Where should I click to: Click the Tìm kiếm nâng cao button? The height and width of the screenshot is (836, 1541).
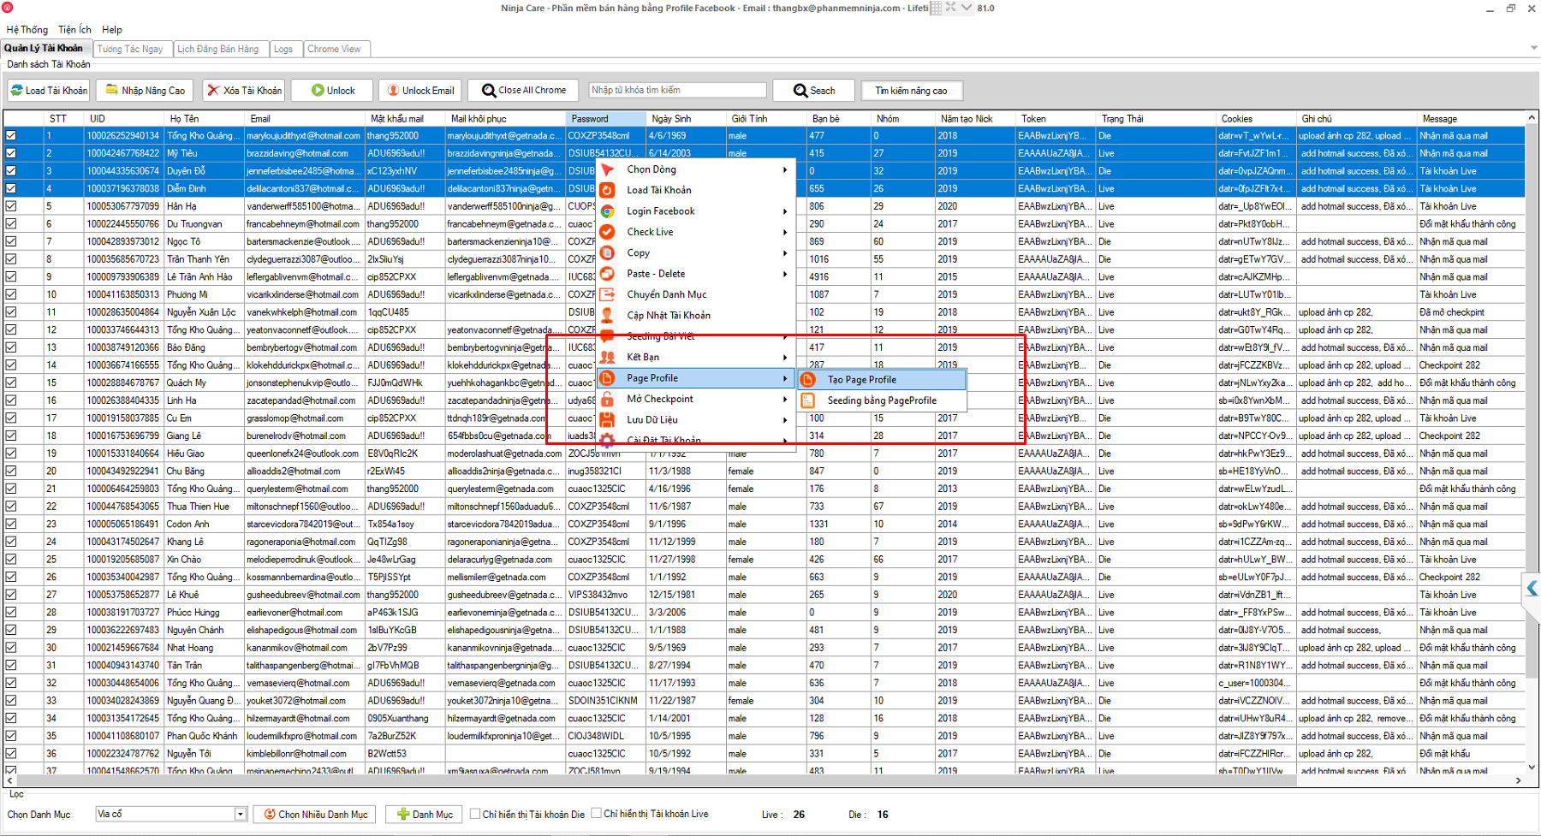tap(911, 90)
